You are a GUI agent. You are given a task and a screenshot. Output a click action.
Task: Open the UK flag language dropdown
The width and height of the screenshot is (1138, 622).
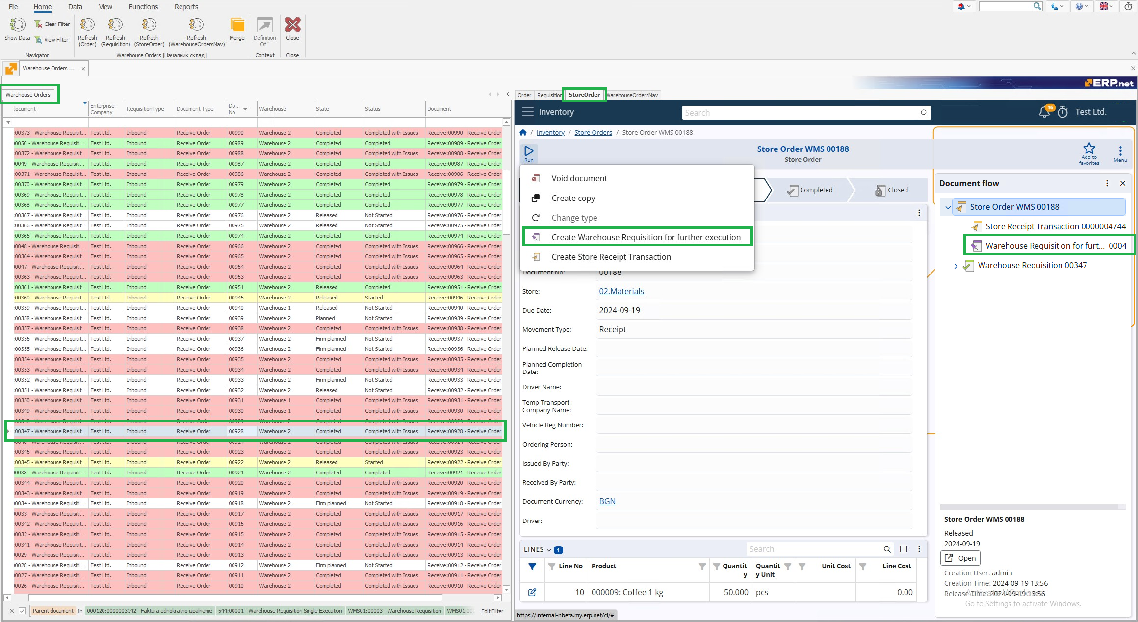click(x=1107, y=6)
